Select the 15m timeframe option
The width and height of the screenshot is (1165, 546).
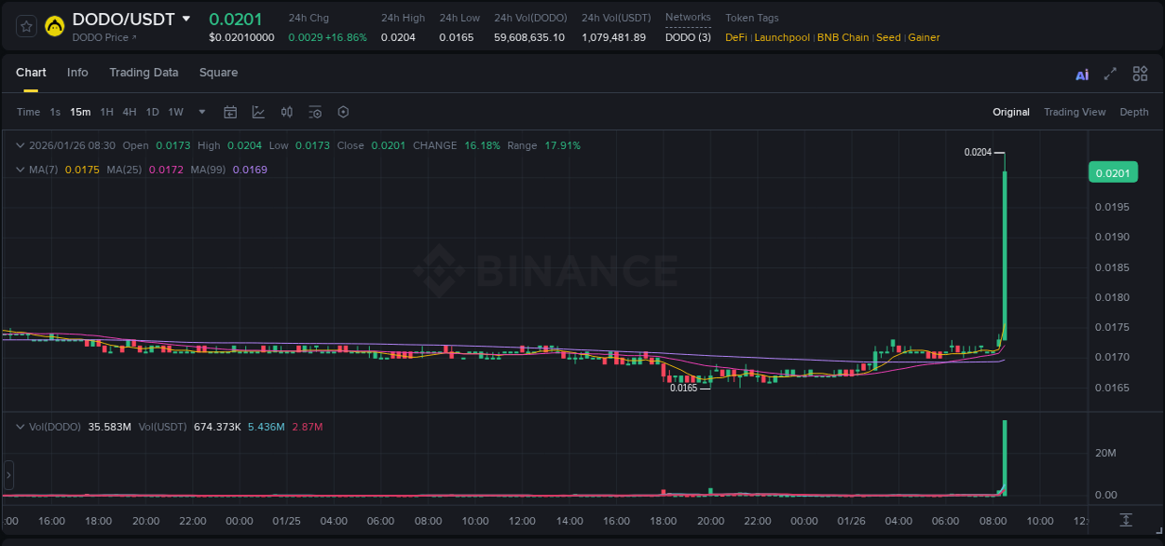(80, 112)
